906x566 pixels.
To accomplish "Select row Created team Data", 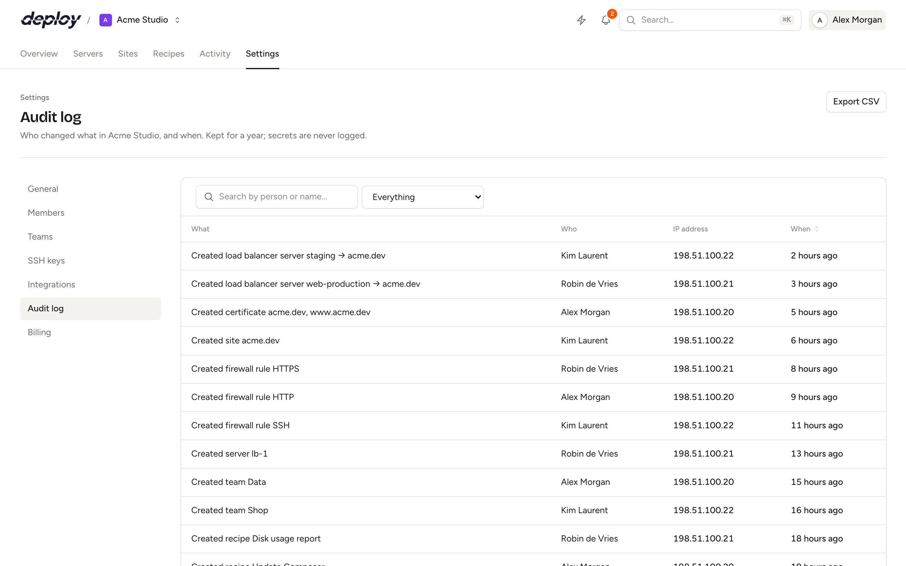I will coord(533,482).
